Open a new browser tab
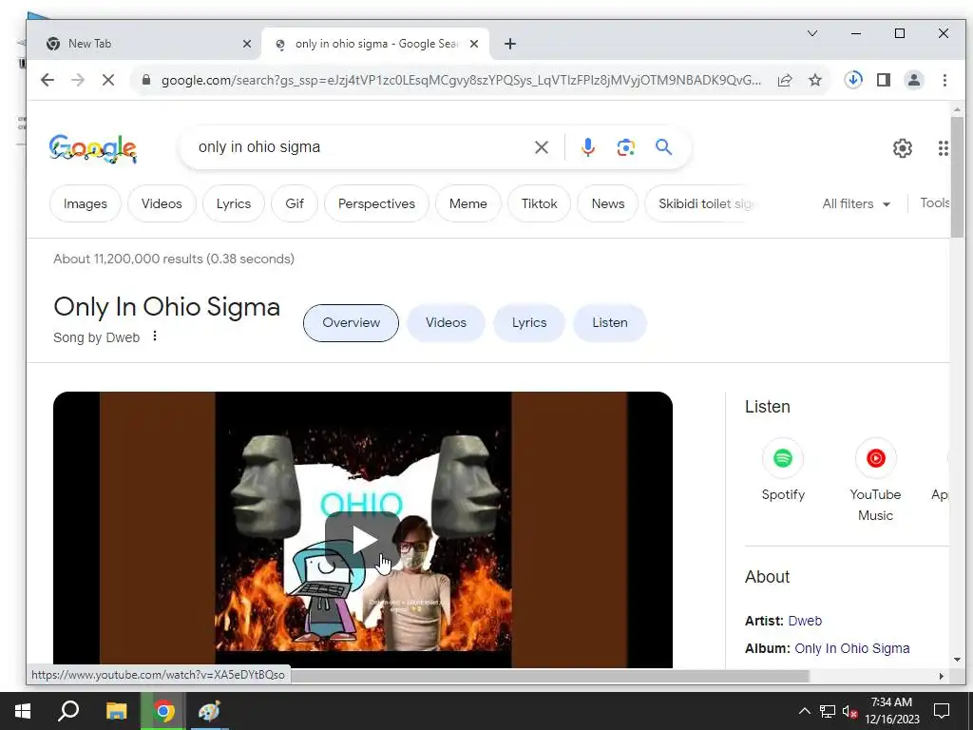Image resolution: width=973 pixels, height=730 pixels. pyautogui.click(x=510, y=44)
